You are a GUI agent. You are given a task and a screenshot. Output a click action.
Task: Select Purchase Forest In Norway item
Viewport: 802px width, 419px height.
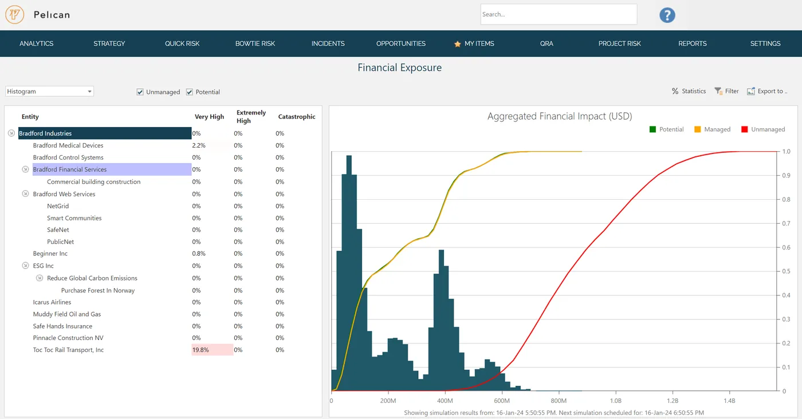pos(98,290)
